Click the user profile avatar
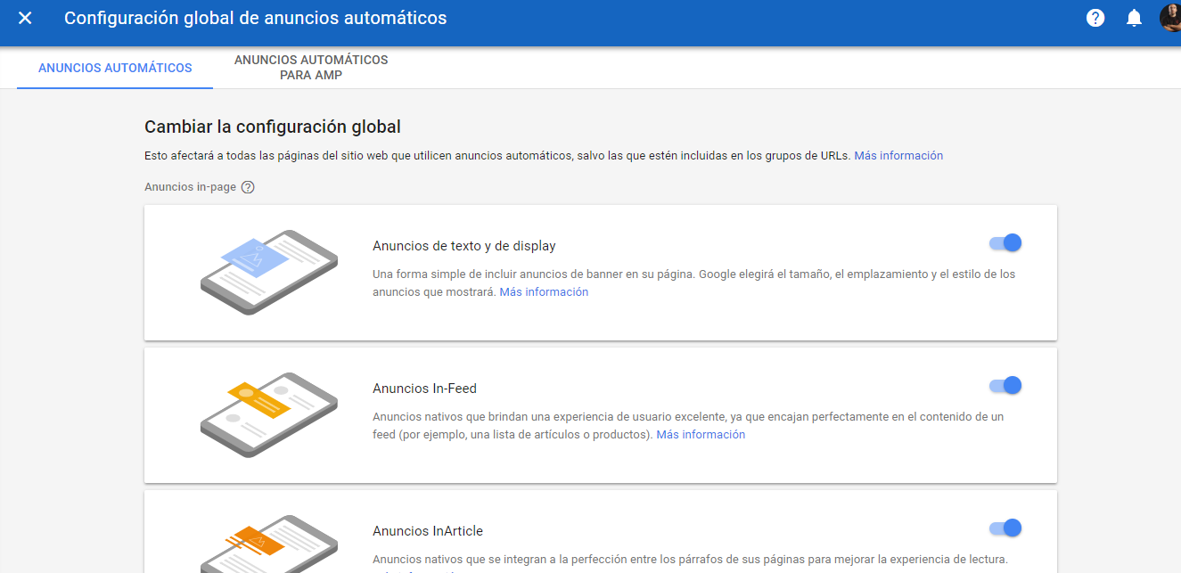1181x573 pixels. (x=1170, y=18)
